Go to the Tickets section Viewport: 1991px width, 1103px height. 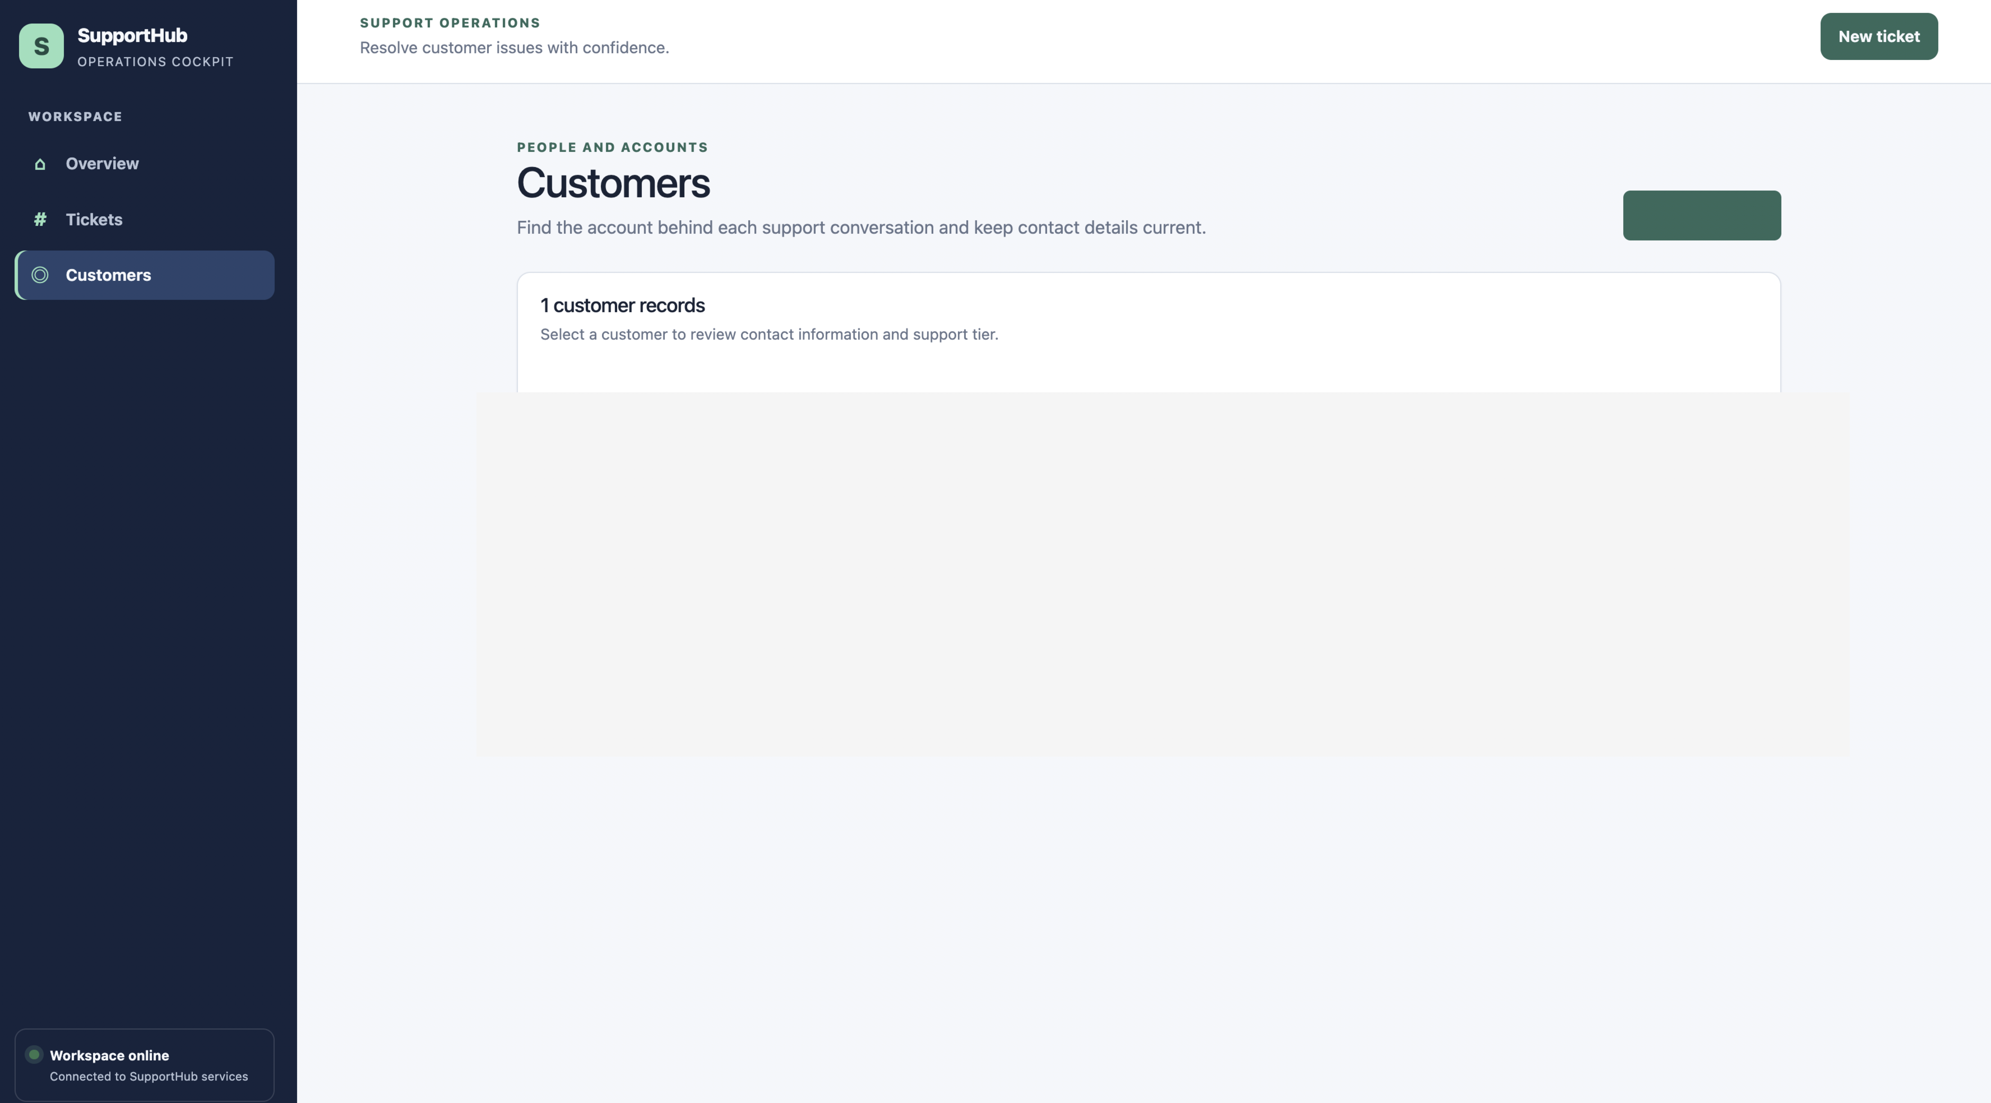coord(145,219)
